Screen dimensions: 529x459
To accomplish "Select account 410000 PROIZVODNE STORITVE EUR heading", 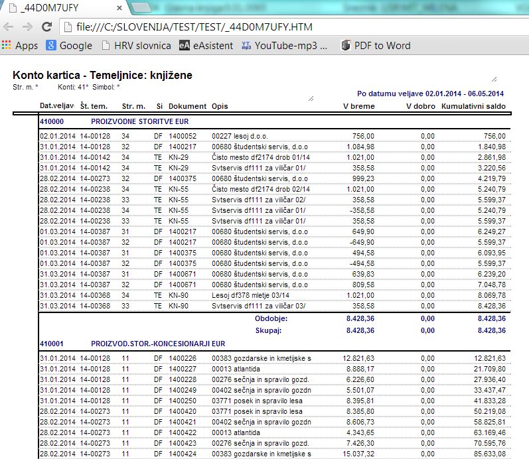I will (114, 121).
